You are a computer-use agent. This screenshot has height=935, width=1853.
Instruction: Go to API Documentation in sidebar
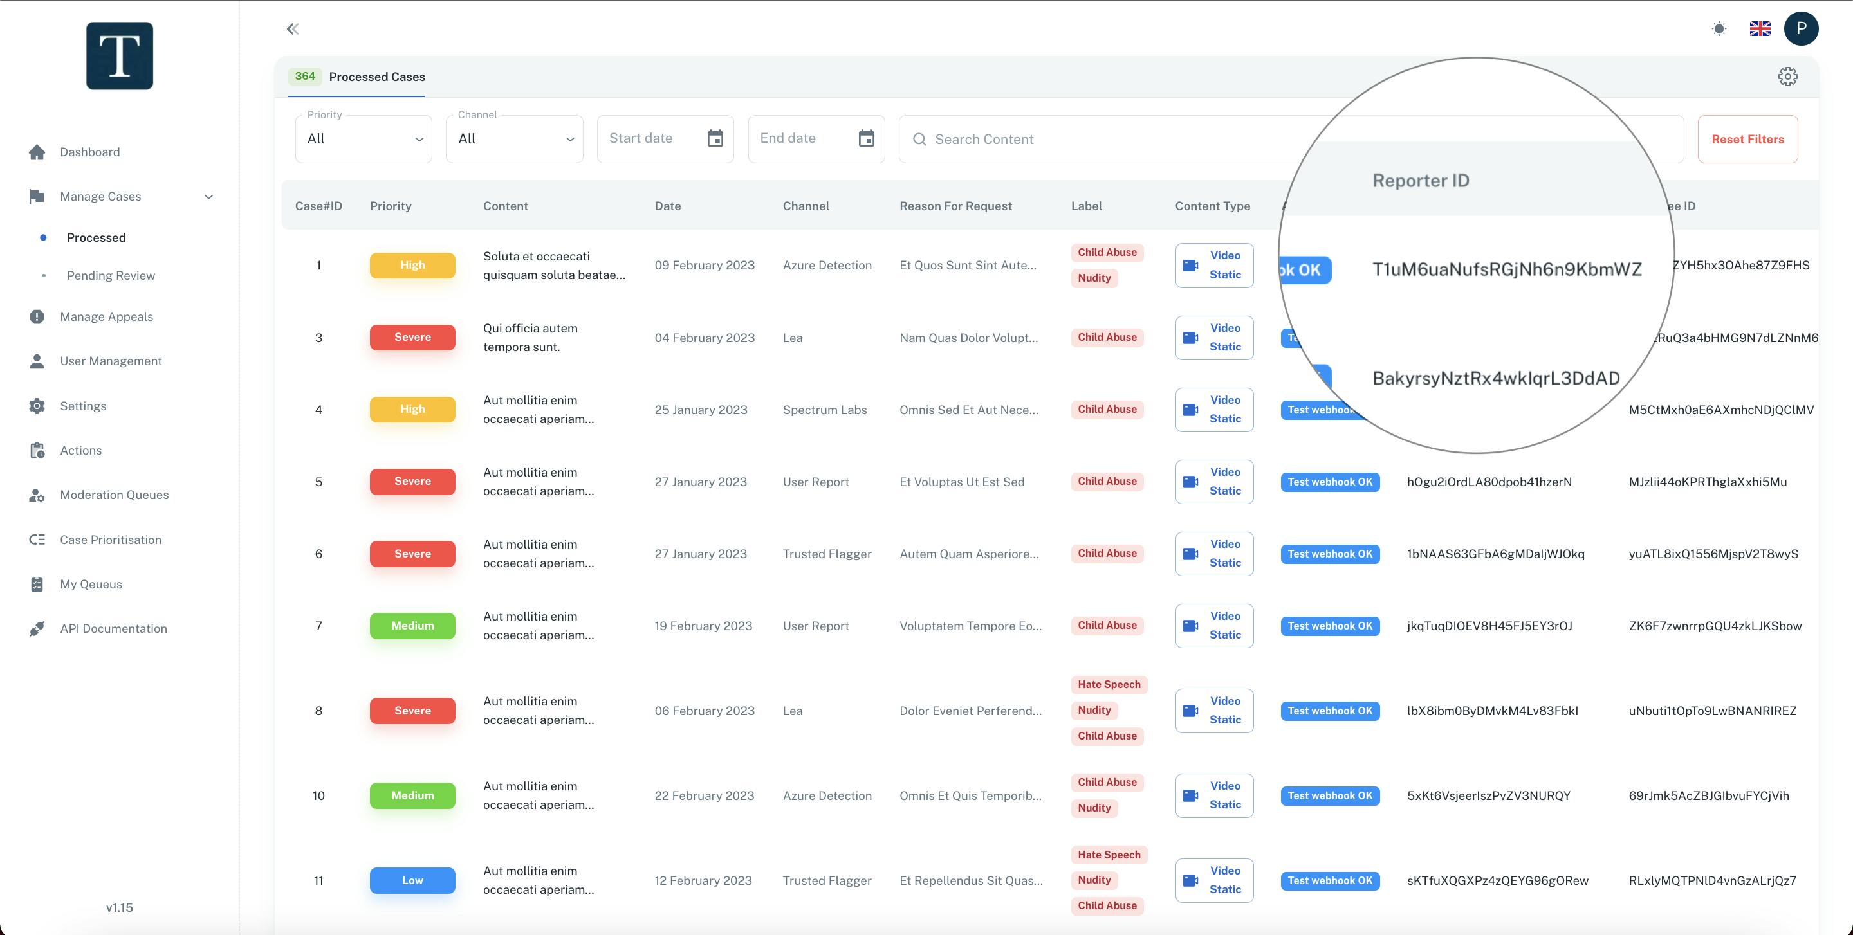(x=113, y=628)
